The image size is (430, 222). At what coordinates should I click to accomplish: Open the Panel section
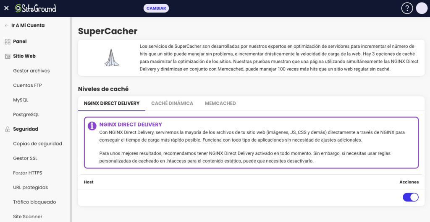click(20, 41)
